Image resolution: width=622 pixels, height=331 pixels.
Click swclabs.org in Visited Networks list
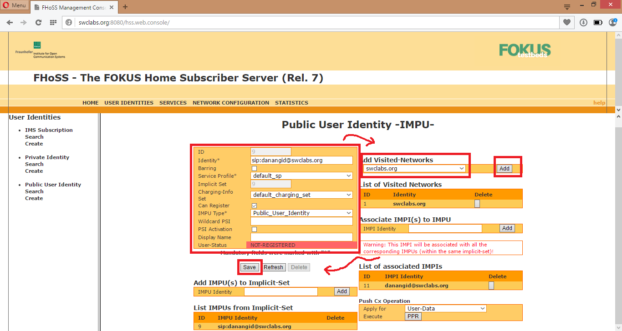coord(409,204)
